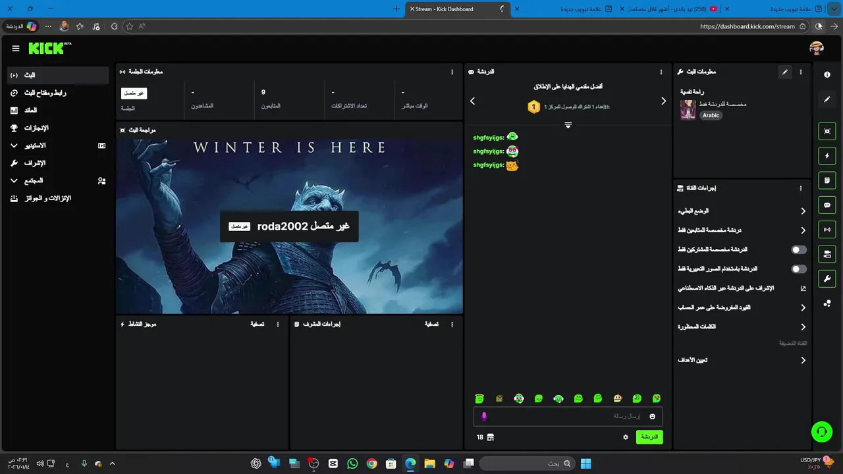Image resolution: width=843 pixels, height=474 pixels.
Task: Click تصفية filter in the moderator actions panel
Action: pyautogui.click(x=431, y=325)
